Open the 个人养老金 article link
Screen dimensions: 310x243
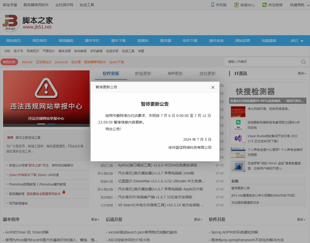click(x=275, y=152)
